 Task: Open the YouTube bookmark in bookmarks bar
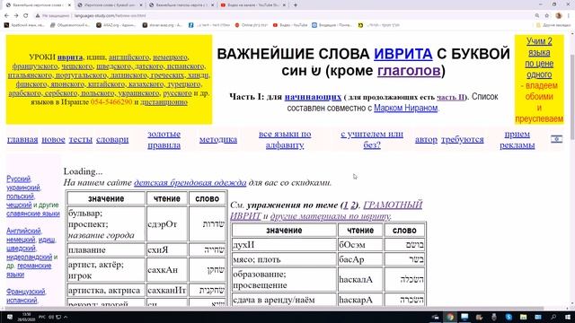click(290, 25)
